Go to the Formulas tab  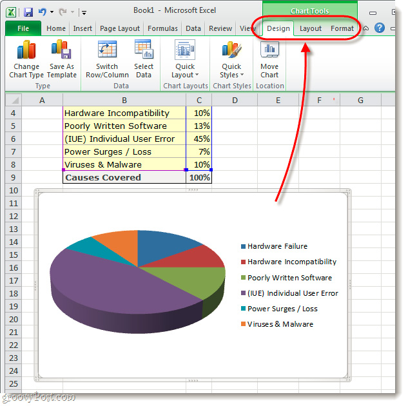coord(162,28)
